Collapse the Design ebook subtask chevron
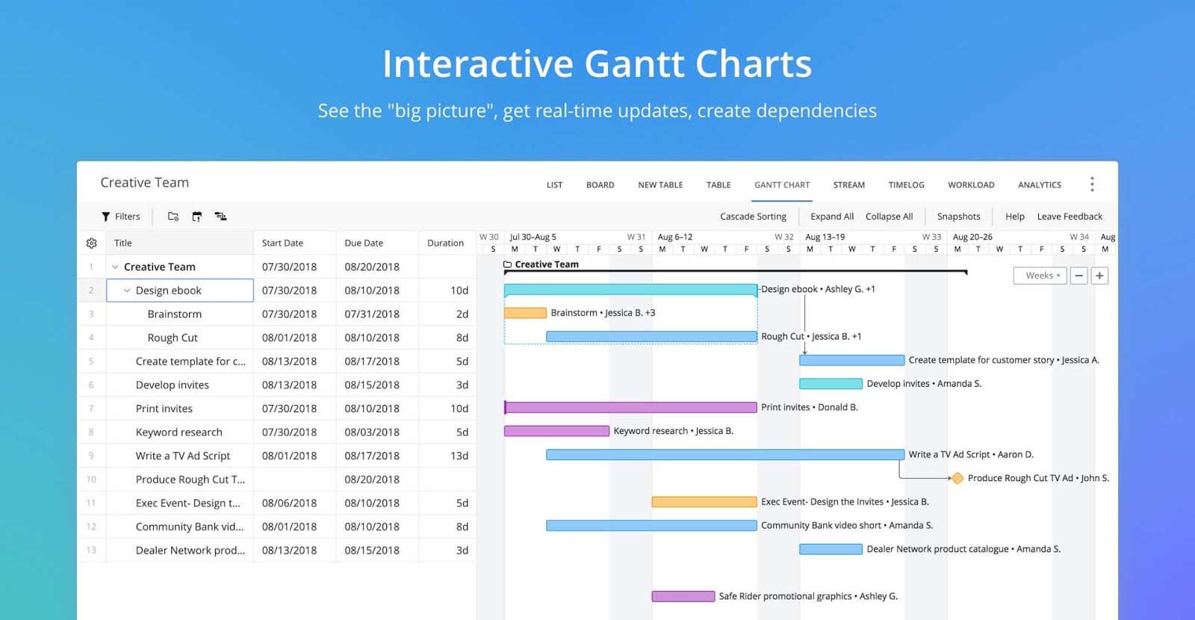The width and height of the screenshot is (1195, 620). (x=127, y=291)
